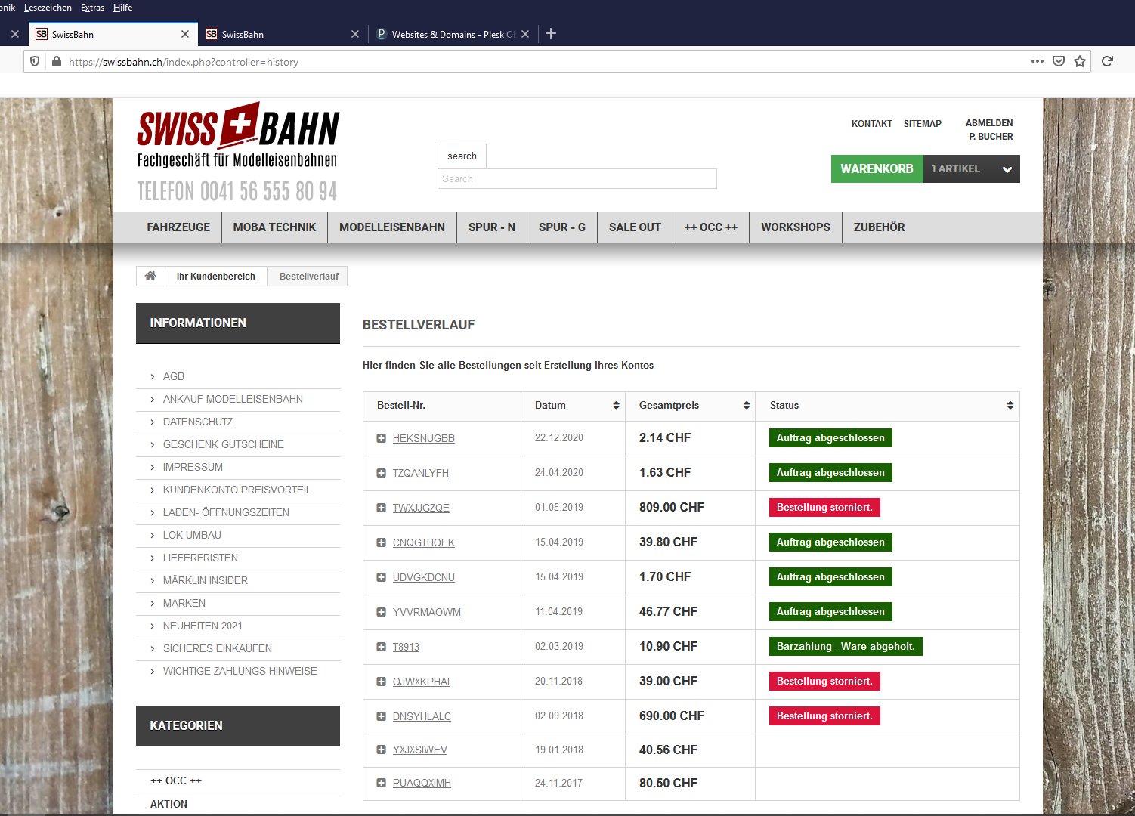Open the Lesezeichen browser menu
The width and height of the screenshot is (1135, 816).
(x=48, y=8)
